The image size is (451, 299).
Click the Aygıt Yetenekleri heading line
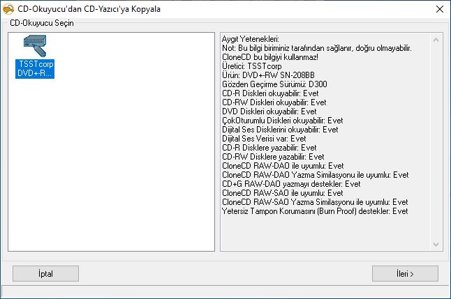pyautogui.click(x=250, y=39)
